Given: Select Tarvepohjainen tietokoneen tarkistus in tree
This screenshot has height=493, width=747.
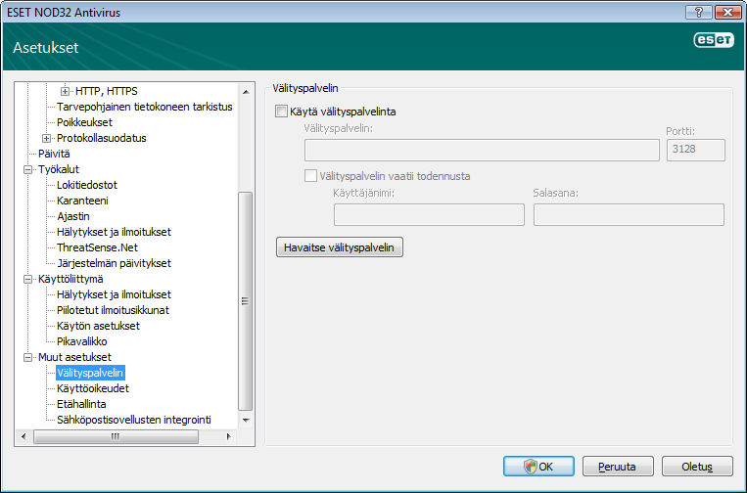Looking at the screenshot, I should coord(144,107).
